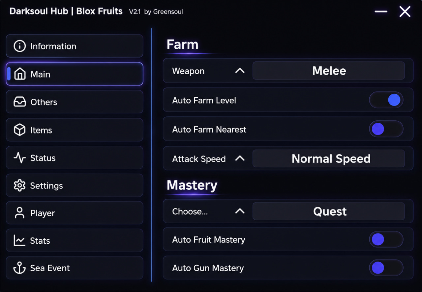Turn on Auto Fruit Mastery switch

click(386, 239)
